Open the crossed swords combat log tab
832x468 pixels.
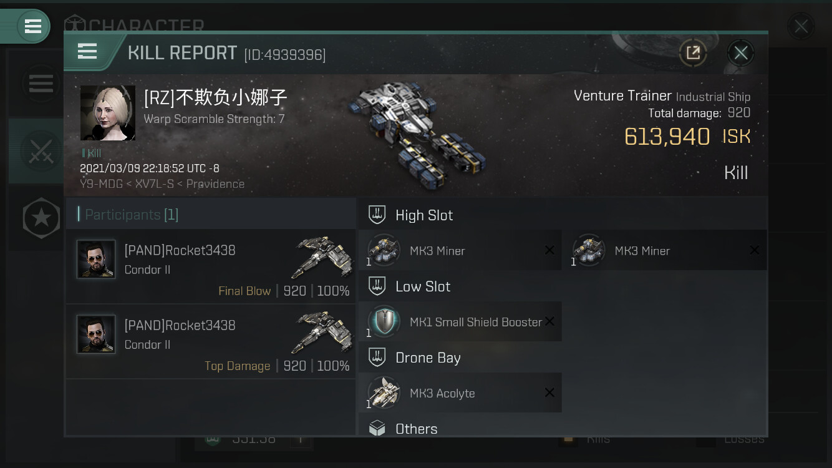coord(41,151)
